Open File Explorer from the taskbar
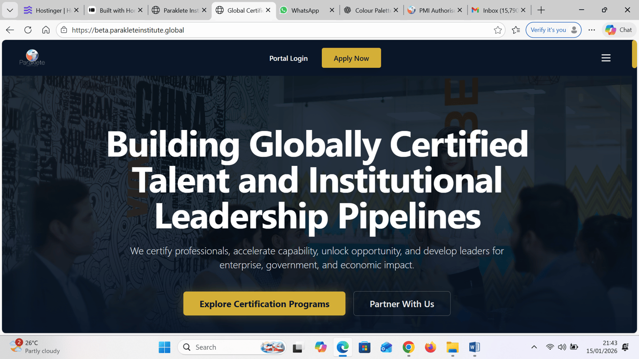 click(x=452, y=347)
